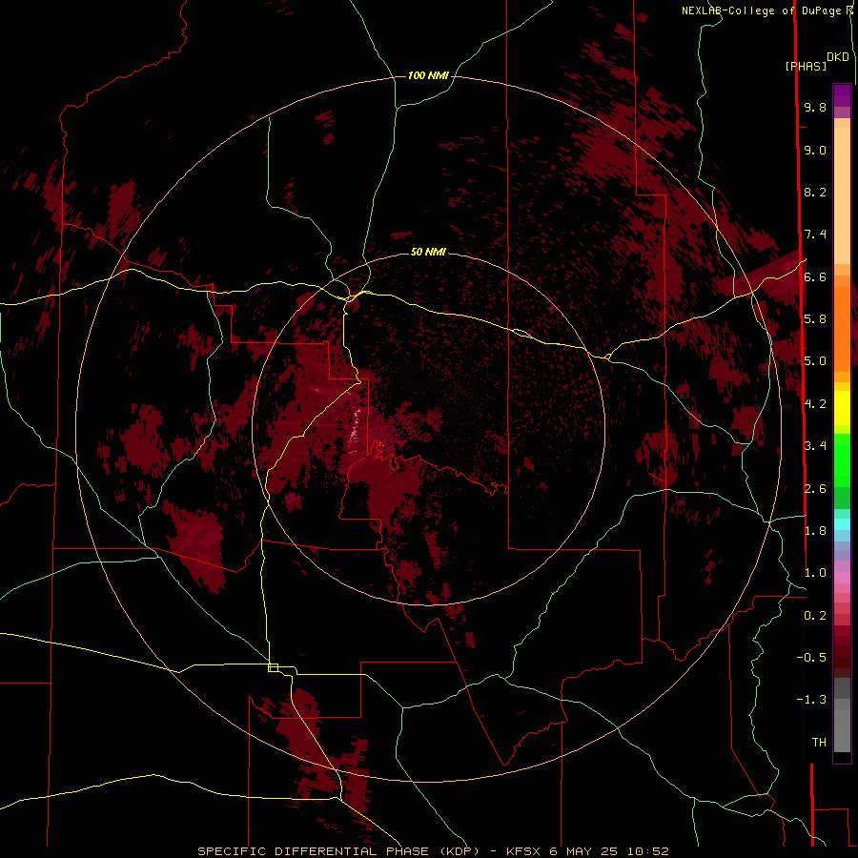Pick the purple top band on color scale
This screenshot has width=858, height=858.
pos(842,95)
